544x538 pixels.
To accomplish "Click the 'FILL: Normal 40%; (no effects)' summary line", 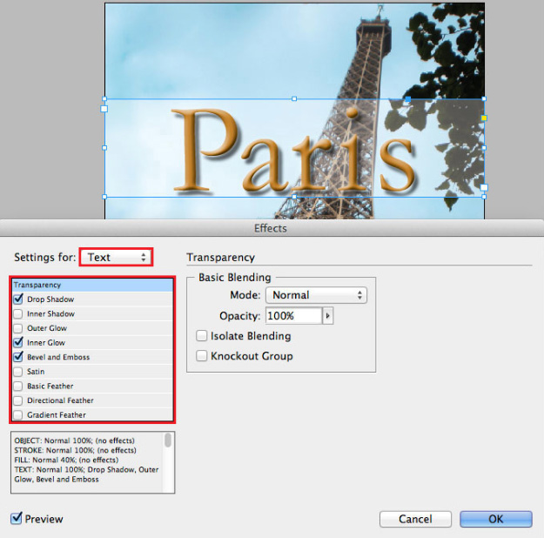I will 66,460.
